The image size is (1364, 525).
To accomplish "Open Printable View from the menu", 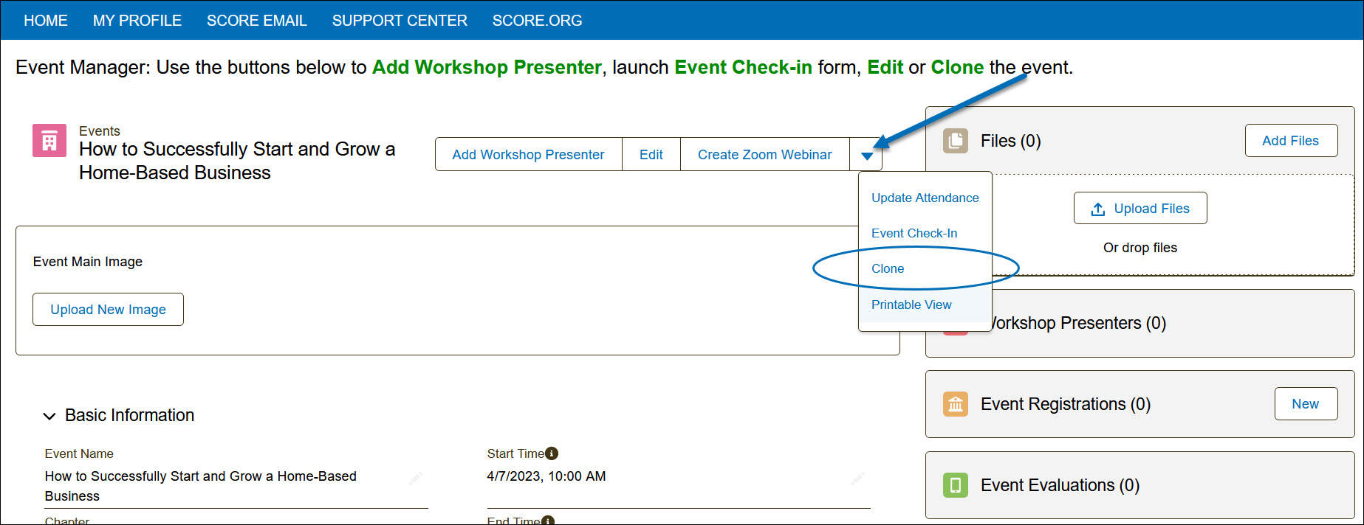I will (911, 305).
